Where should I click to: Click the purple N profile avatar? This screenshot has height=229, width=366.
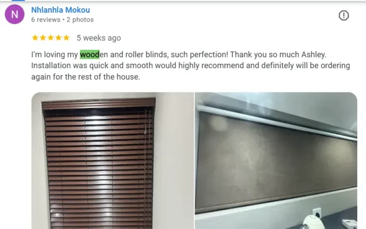pos(14,14)
